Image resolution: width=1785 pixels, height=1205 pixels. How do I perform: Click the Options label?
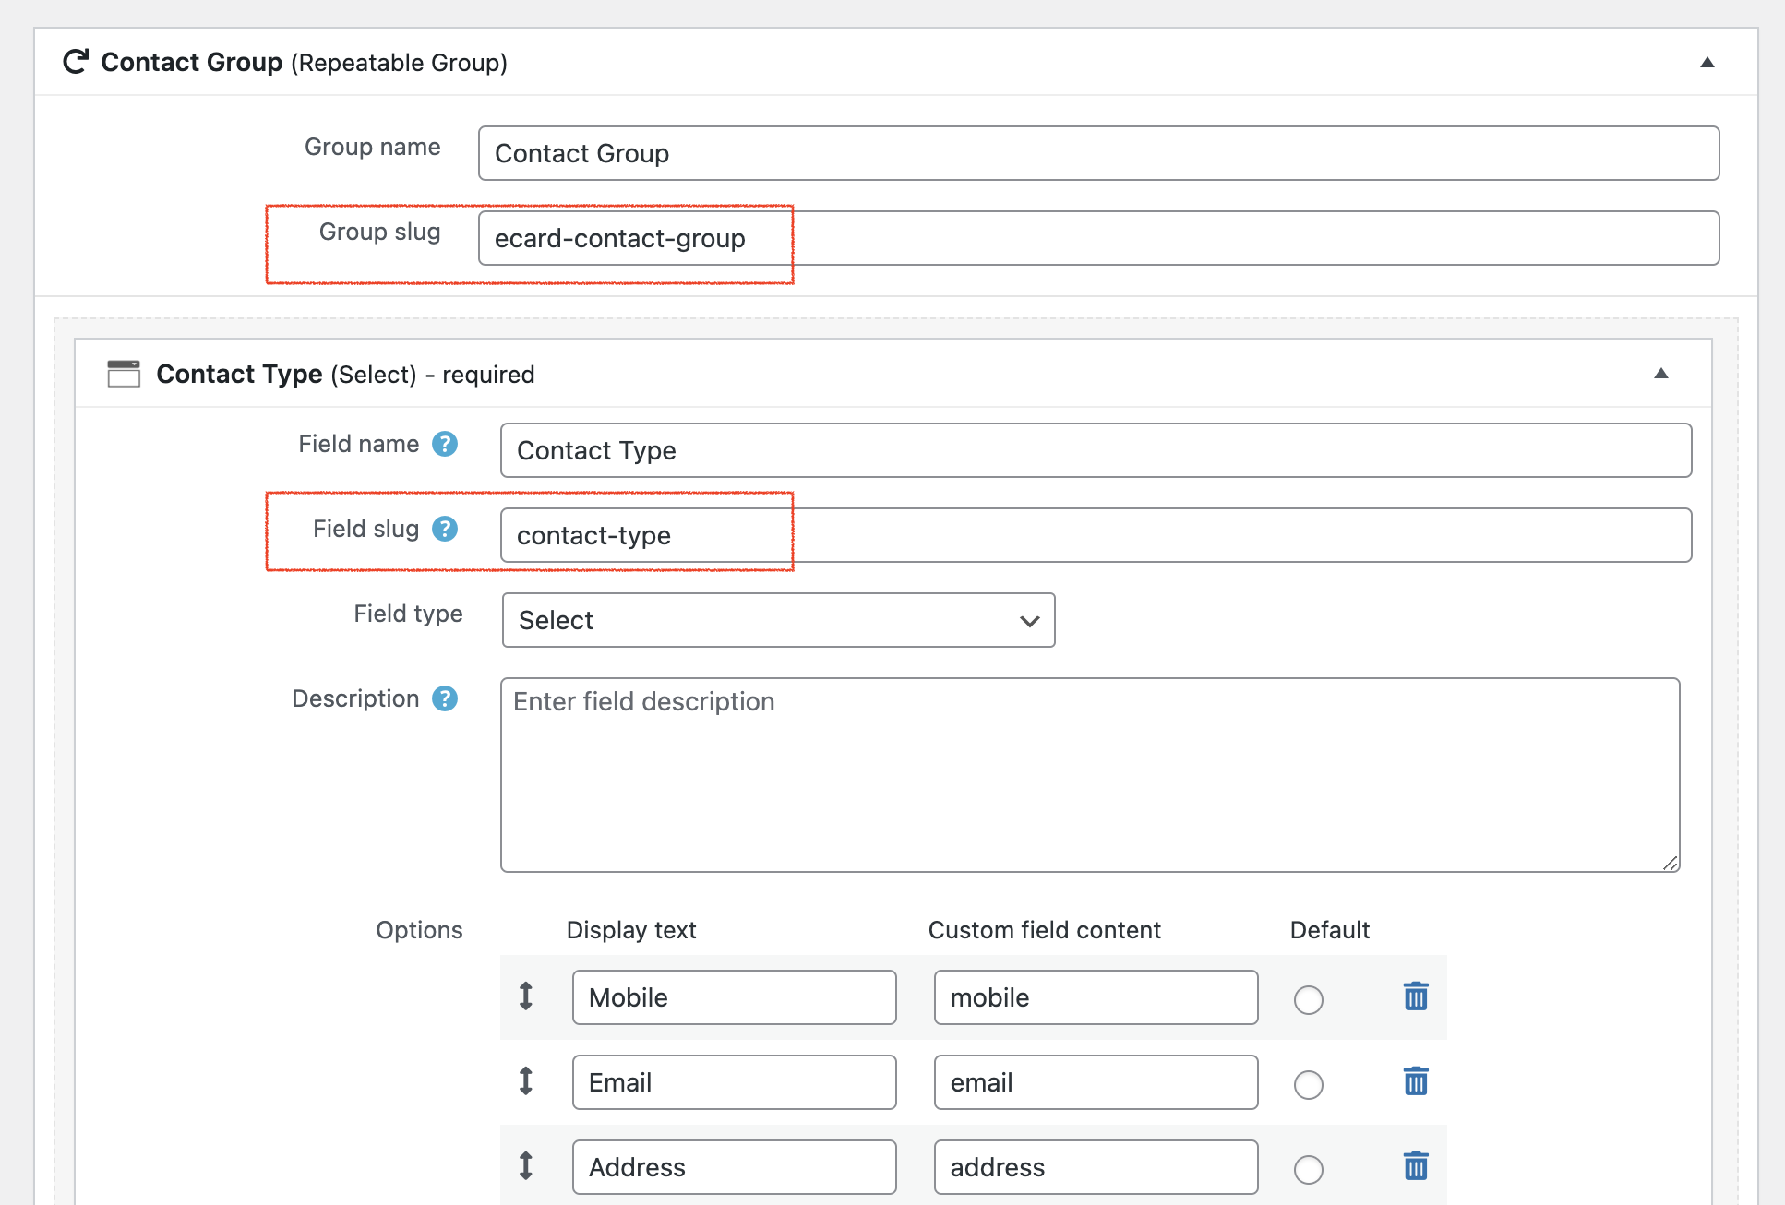click(419, 930)
